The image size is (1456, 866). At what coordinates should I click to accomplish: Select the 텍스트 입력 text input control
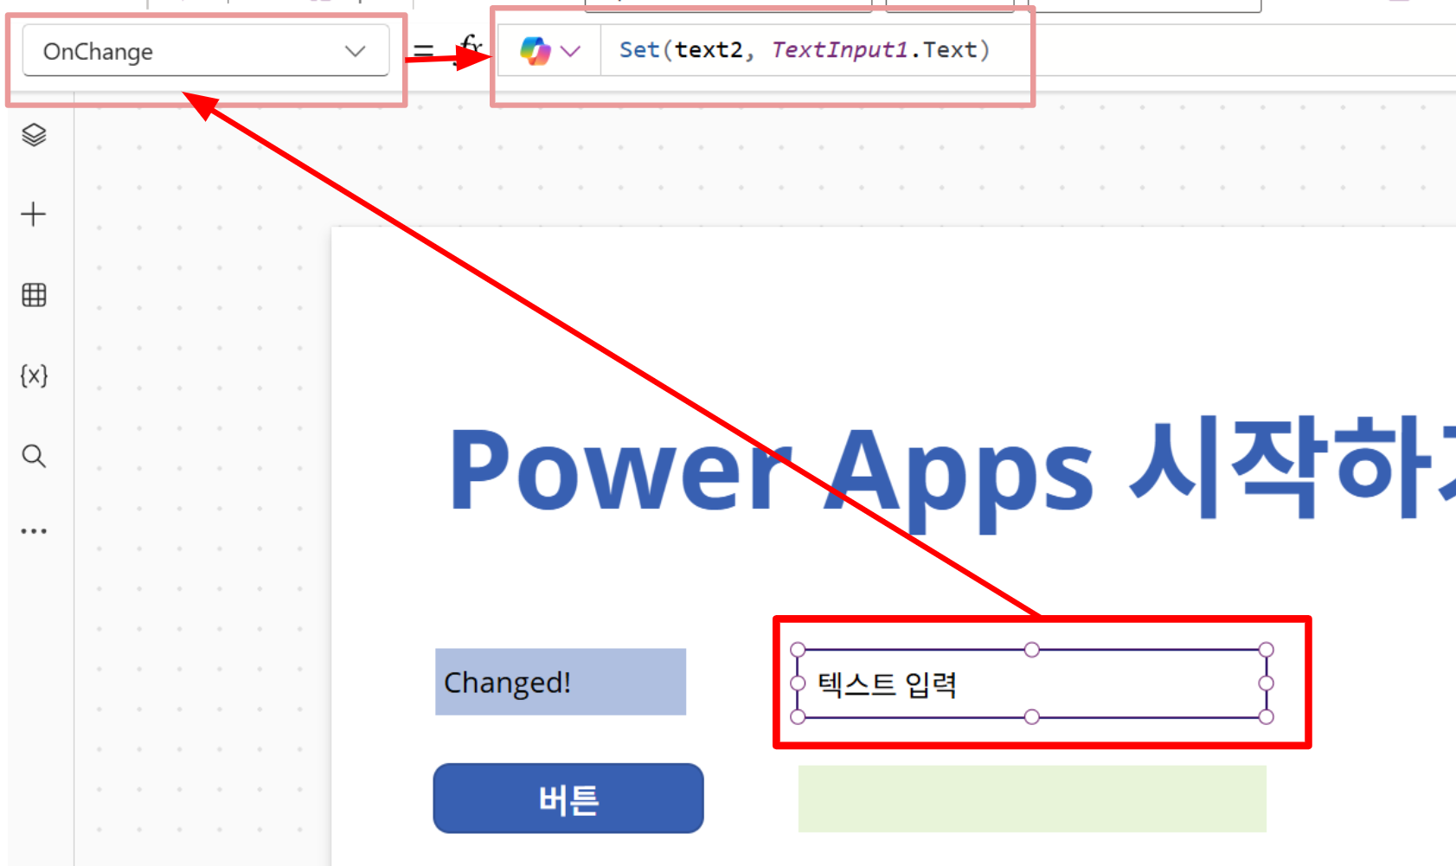[x=1032, y=683]
